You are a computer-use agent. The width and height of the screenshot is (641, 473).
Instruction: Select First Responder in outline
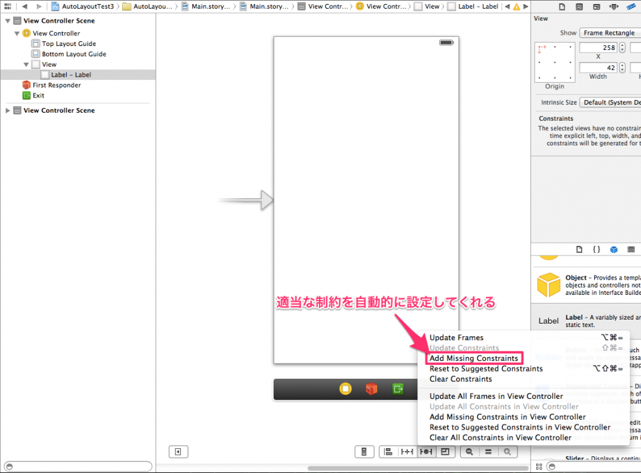pyautogui.click(x=51, y=85)
